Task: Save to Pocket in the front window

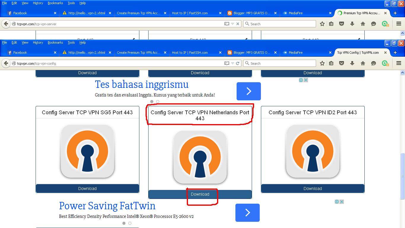Action: [x=342, y=63]
